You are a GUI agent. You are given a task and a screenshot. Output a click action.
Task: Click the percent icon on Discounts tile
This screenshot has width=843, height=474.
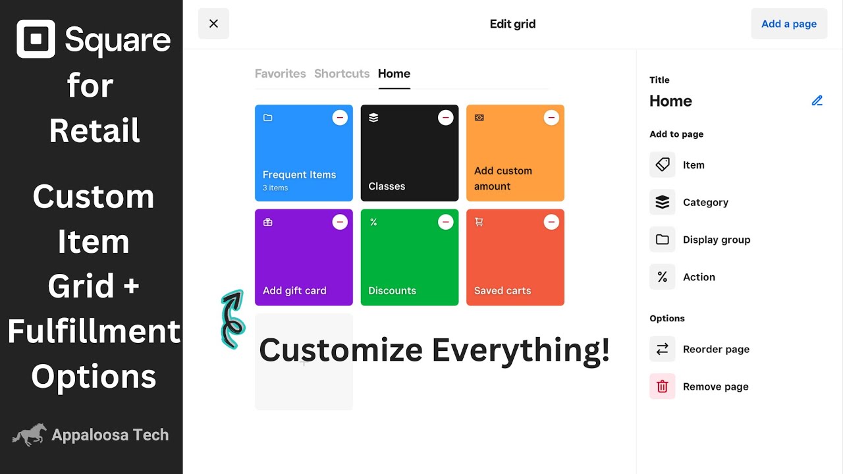point(373,222)
